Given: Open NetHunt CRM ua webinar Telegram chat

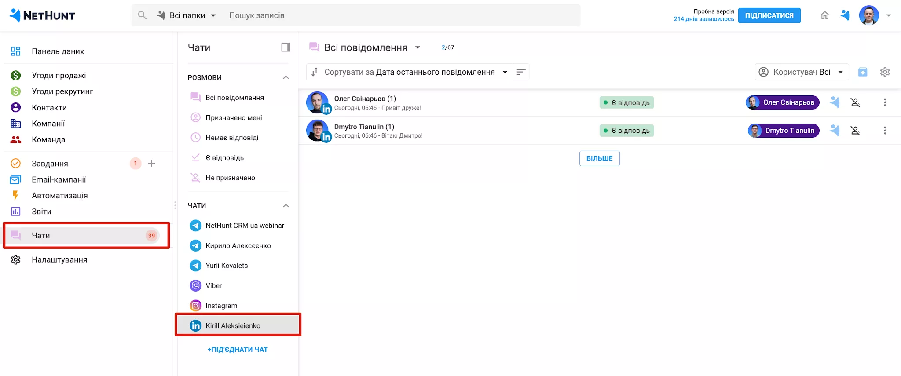Looking at the screenshot, I should tap(238, 226).
